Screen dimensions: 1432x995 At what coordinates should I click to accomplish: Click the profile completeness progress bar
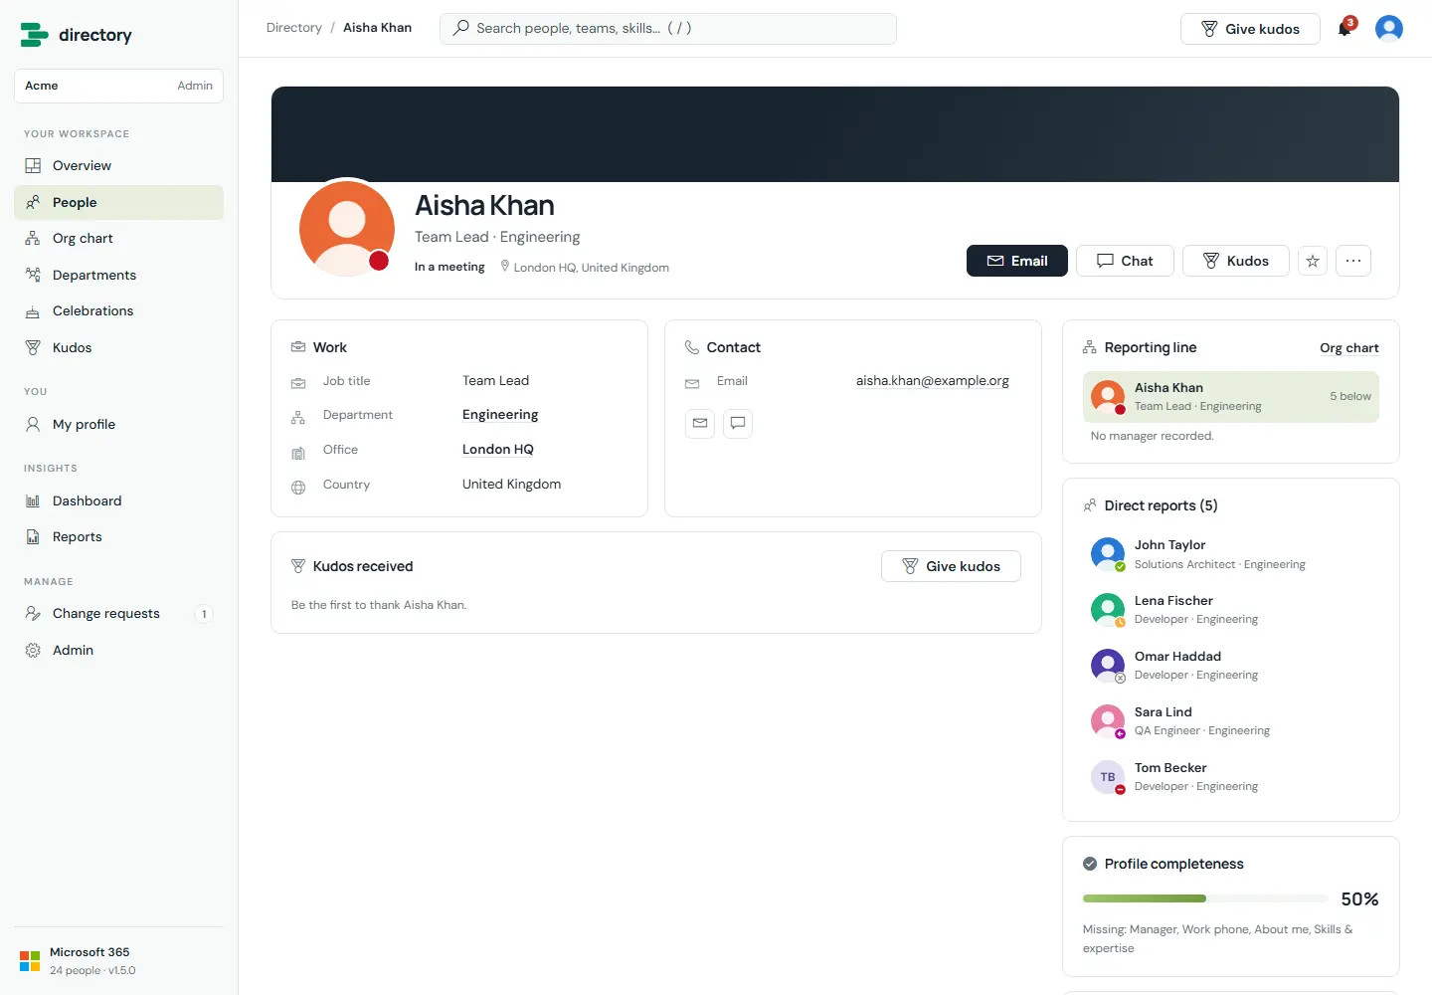click(1205, 898)
